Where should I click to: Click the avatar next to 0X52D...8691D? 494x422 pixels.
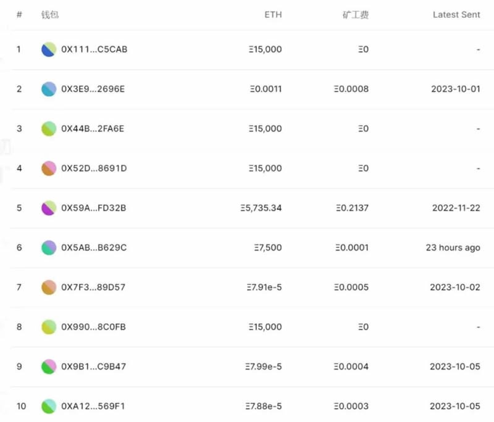(49, 168)
